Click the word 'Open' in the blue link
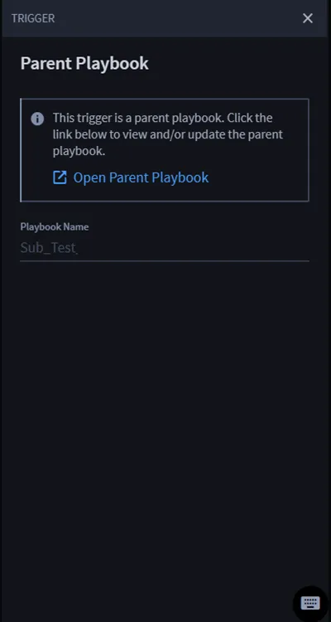Viewport: 331px width, 622px height. [89, 177]
